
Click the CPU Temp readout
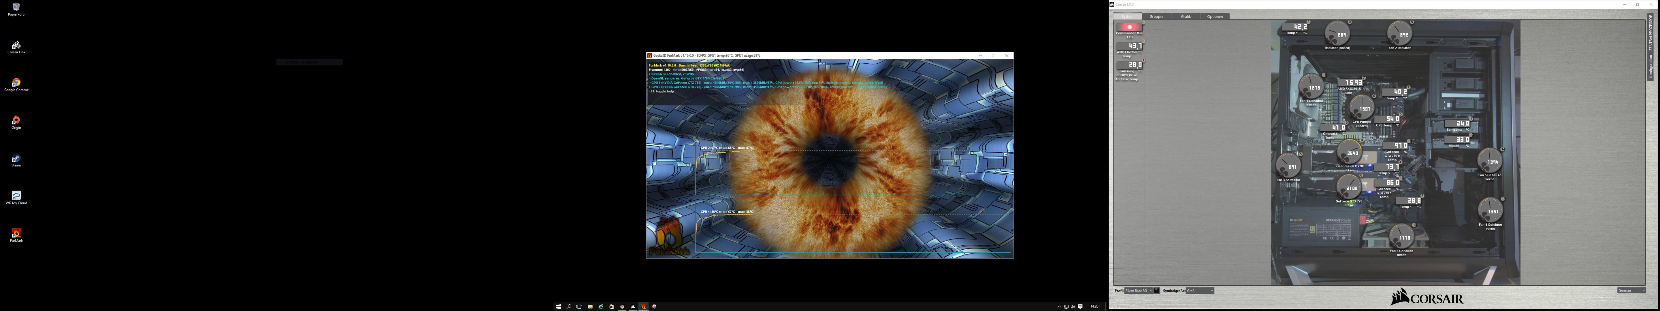click(1387, 120)
